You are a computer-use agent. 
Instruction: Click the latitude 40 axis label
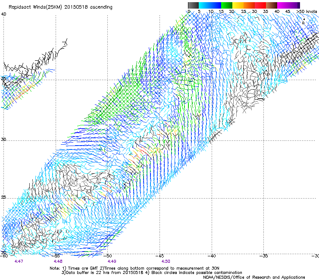[x=3, y=14]
